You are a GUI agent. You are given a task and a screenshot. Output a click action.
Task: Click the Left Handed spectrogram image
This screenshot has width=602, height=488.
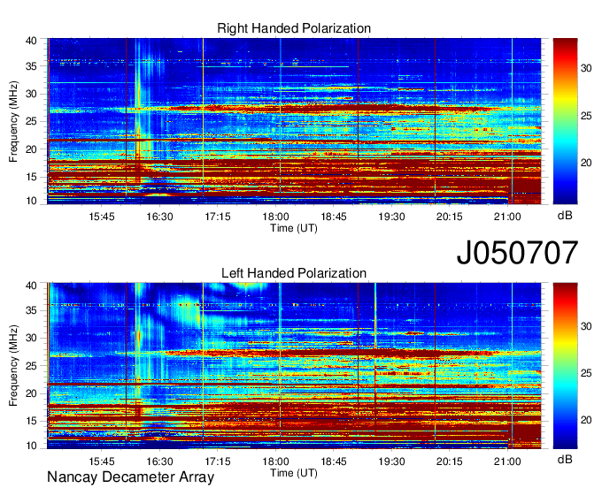click(x=294, y=366)
